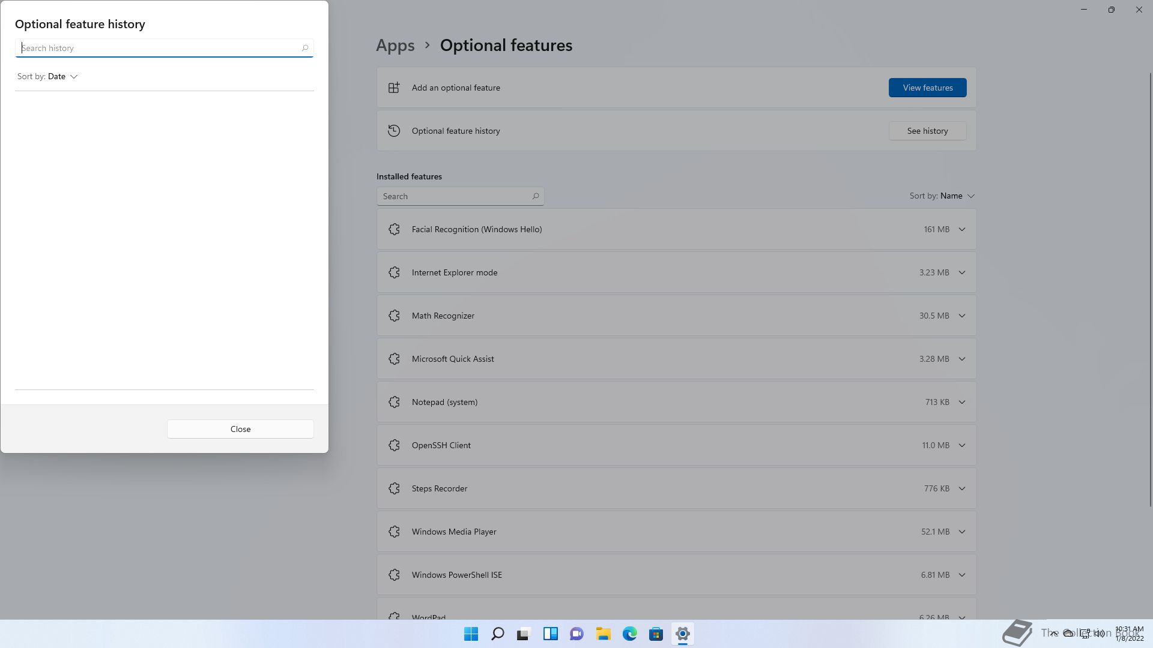
Task: Go back to Apps breadcrumb
Action: coord(395,45)
